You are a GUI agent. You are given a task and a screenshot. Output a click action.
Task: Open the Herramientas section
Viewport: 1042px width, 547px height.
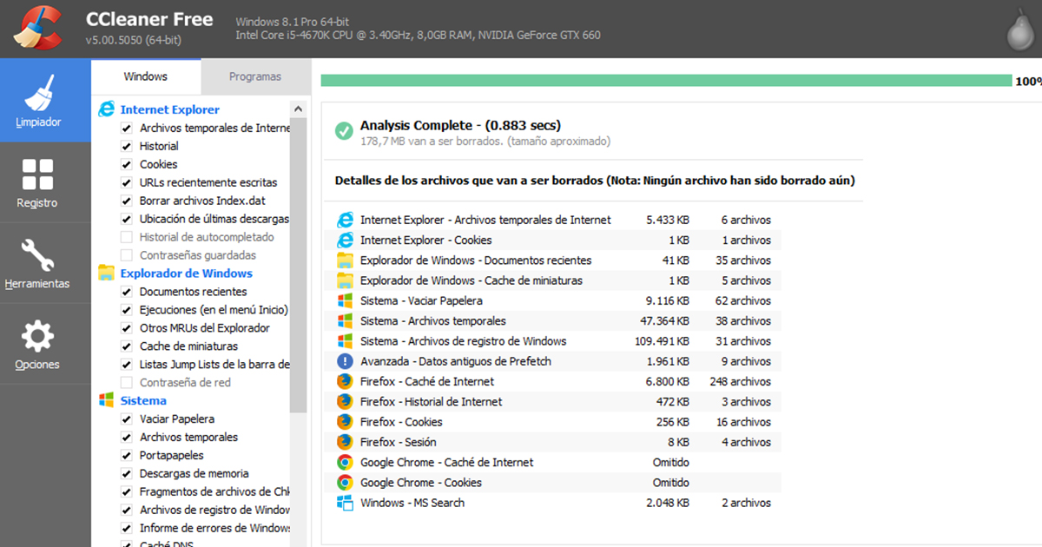click(38, 263)
